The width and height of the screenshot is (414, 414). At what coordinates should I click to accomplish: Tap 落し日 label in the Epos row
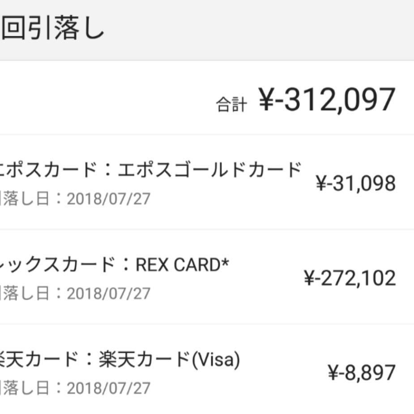click(x=25, y=199)
